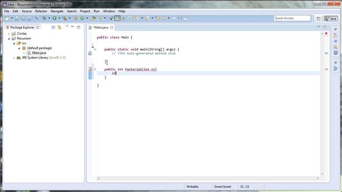Click the red error marker in overview ruler
The height and width of the screenshot is (192, 342).
(327, 69)
